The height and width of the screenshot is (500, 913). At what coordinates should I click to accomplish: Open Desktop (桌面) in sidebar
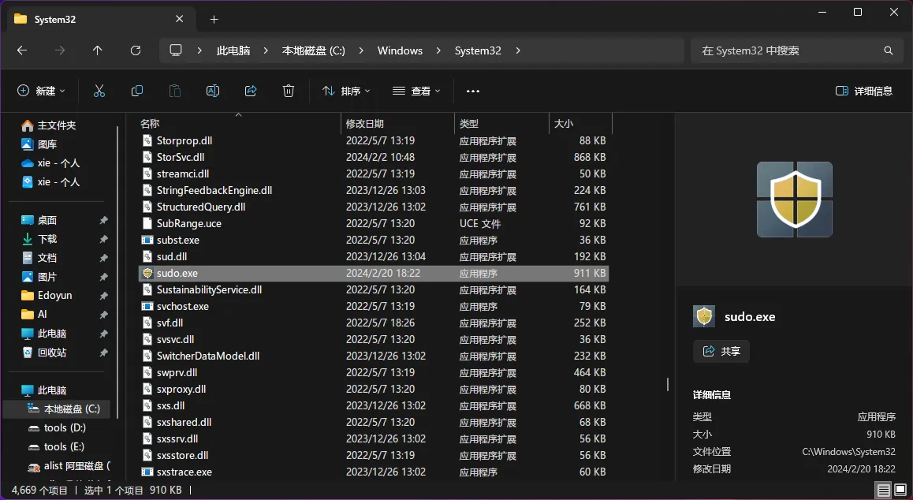[x=39, y=220]
